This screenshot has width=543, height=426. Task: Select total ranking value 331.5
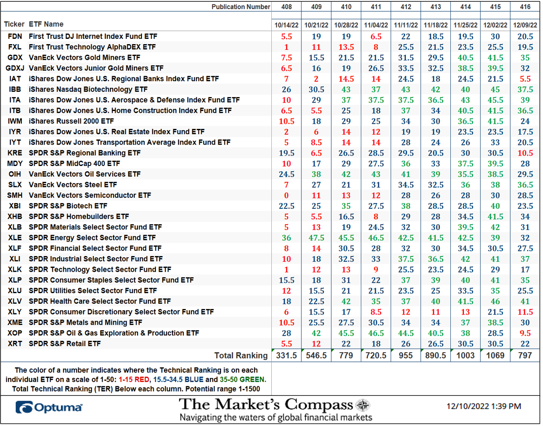[x=287, y=355]
